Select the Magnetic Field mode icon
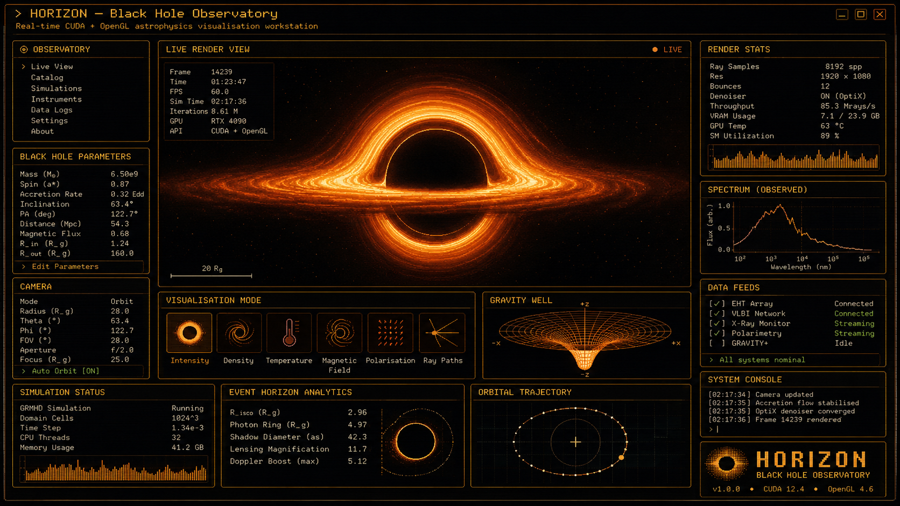This screenshot has width=900, height=506. (340, 333)
